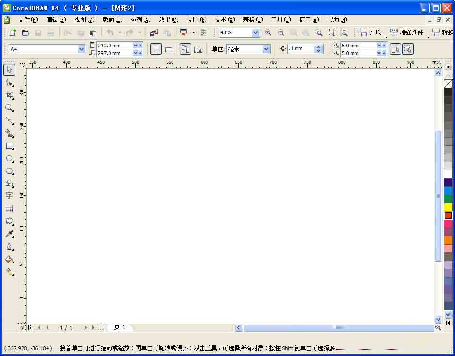
Task: Open the 文件 menu
Action: pos(28,20)
